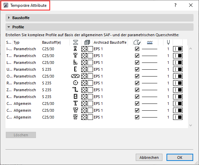Image resolution: width=199 pixels, height=165 pixels.
Task: Click the Abbrechen button
Action: (149, 157)
